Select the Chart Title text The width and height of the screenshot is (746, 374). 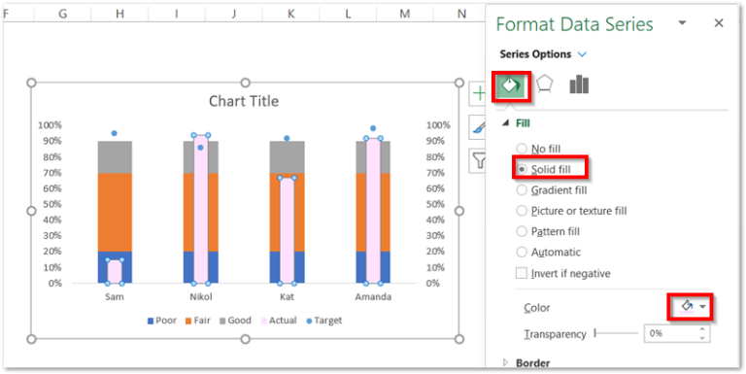[244, 101]
